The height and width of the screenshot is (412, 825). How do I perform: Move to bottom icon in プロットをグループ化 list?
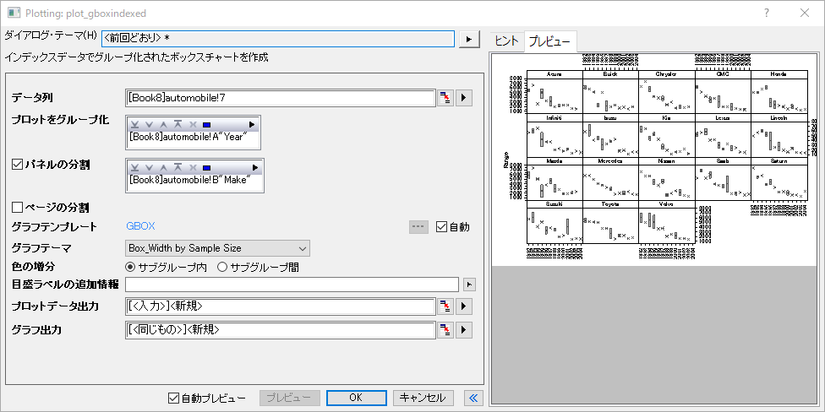(134, 125)
